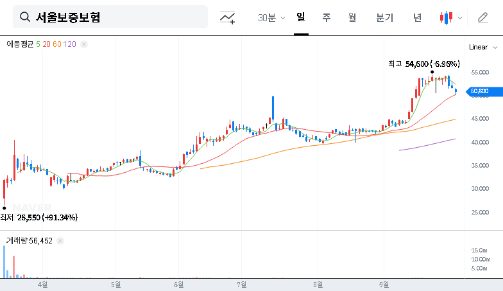Click the 최저 26,550 low price label
The image size is (503, 291).
[38, 218]
